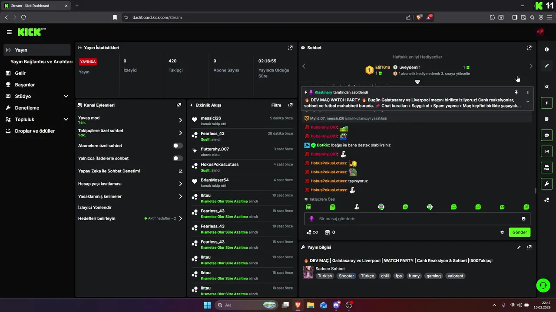This screenshot has height=312, width=556.
Task: Open the hamburger menu beside the Kick logo
Action: click(9, 32)
